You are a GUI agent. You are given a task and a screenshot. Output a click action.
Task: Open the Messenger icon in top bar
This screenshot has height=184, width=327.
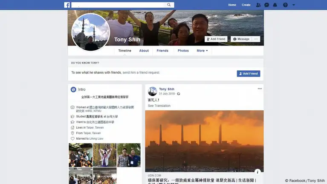click(266, 5)
